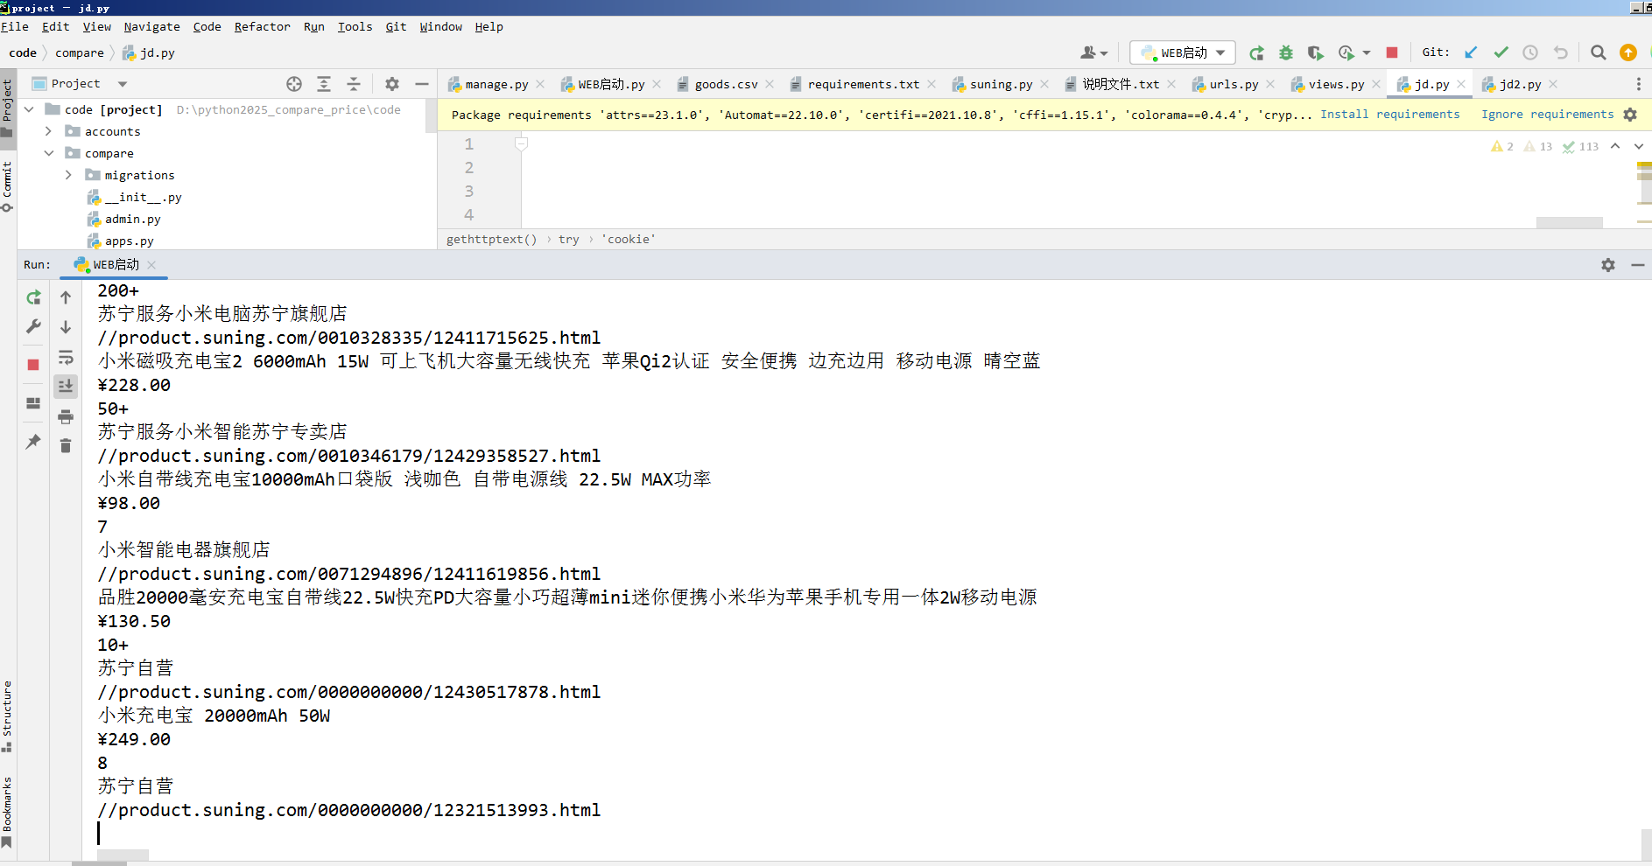Open apps.py in project tree
1652x866 pixels.
(129, 241)
